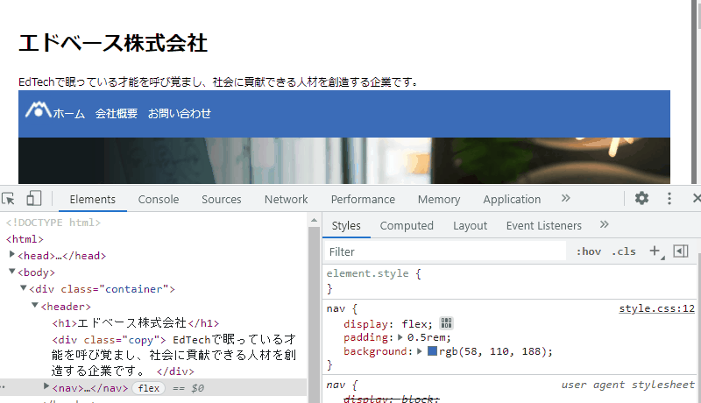The image size is (701, 403).
Task: Open the Sources tab
Action: pos(222,199)
